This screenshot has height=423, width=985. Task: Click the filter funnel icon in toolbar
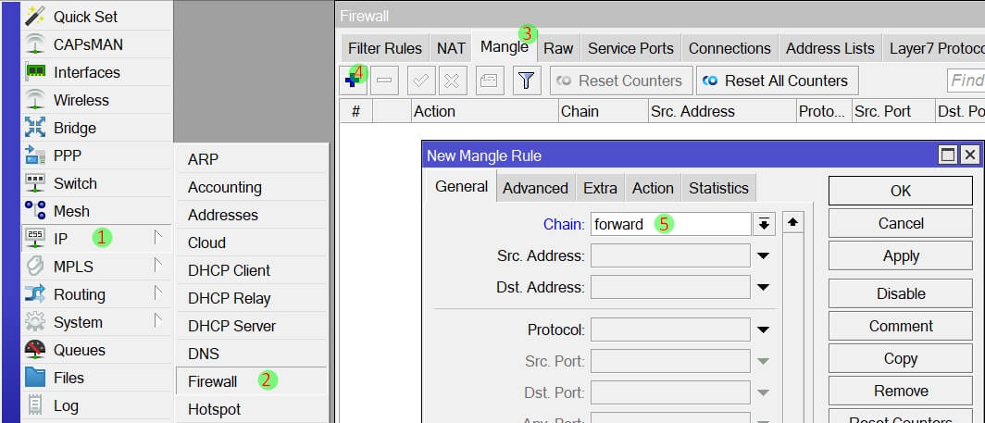coord(527,81)
